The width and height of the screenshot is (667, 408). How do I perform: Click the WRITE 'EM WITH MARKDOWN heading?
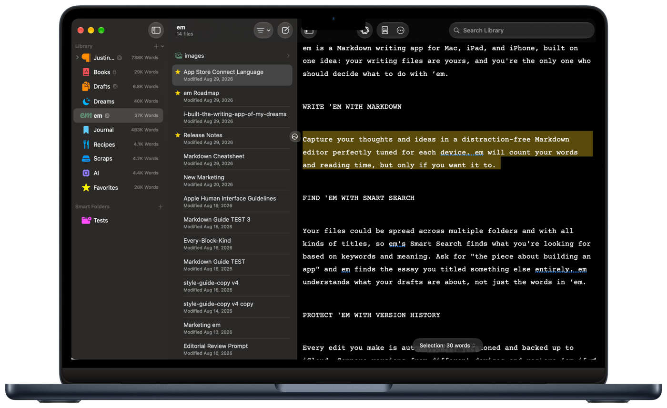[352, 107]
